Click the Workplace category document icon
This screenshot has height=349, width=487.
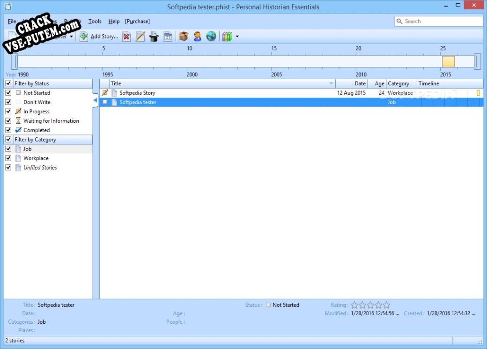[18, 158]
